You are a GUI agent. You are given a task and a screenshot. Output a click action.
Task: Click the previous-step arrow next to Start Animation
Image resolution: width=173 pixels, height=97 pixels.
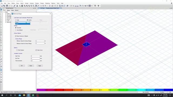pos(156,92)
